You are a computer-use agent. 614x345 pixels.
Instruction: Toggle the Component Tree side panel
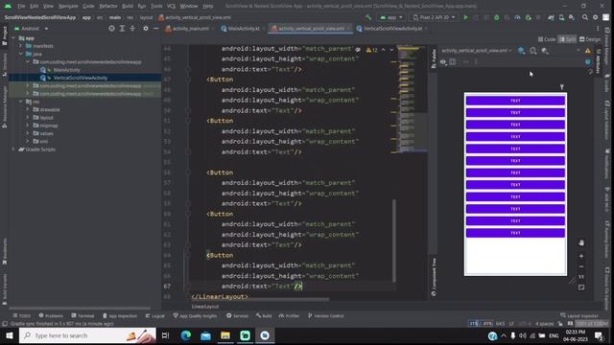pos(434,277)
